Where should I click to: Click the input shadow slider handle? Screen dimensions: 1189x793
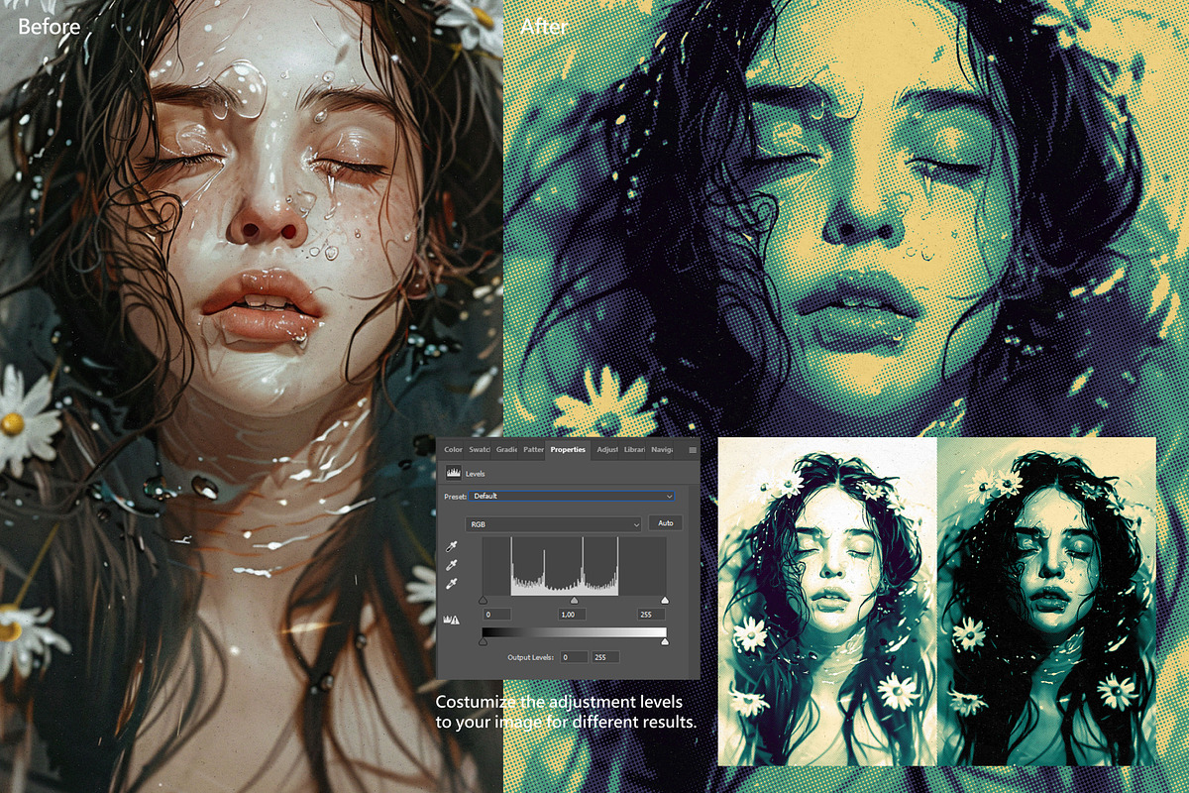click(483, 600)
